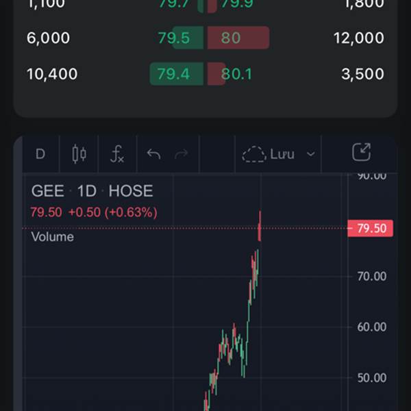Click the redo arrow in chart toolbar

click(x=182, y=154)
